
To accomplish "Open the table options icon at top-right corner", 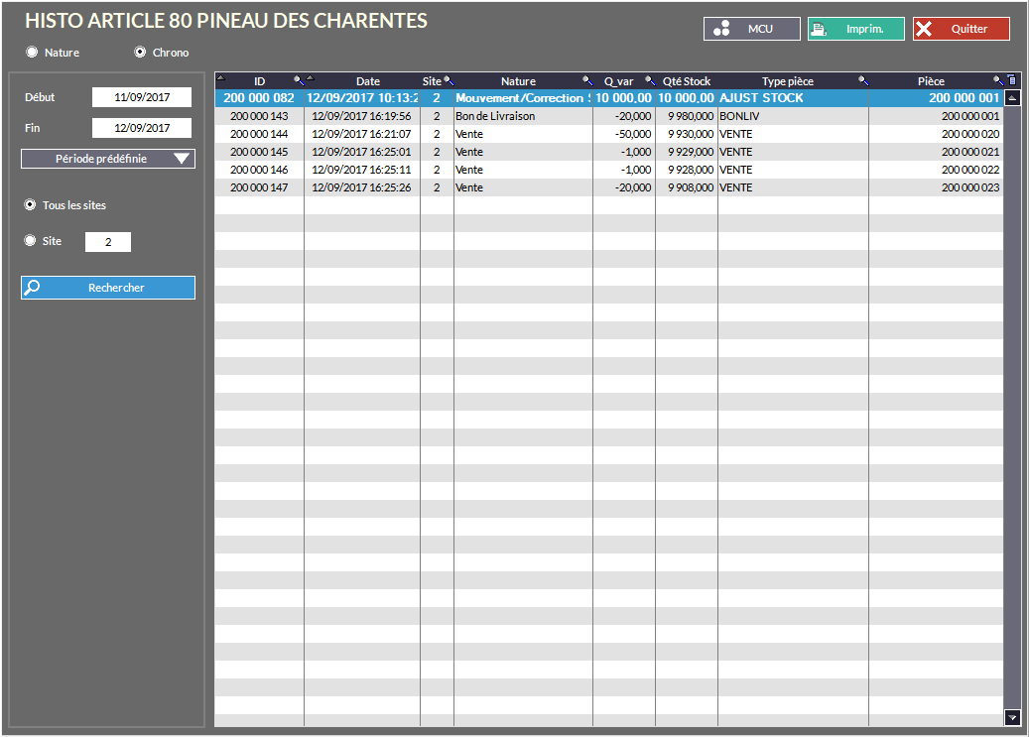I will pos(1012,80).
